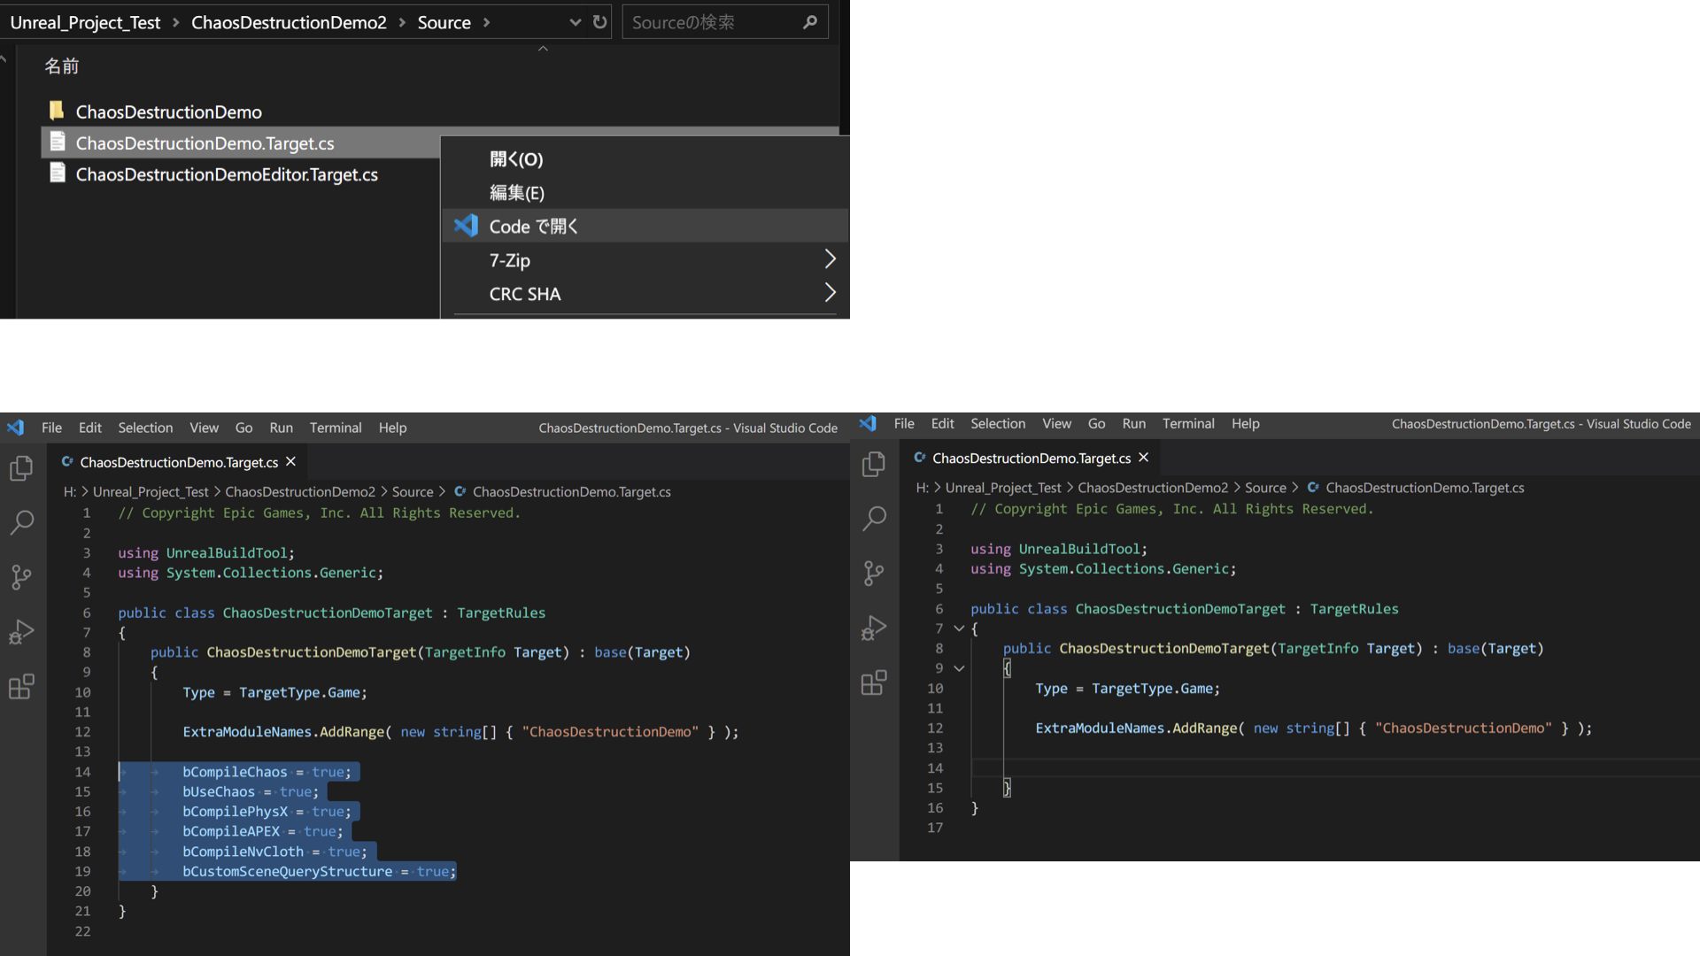Viewport: 1700px width, 956px height.
Task: Select ChaosDestructionDemo.Target.cs tab in right window
Action: 1032,458
